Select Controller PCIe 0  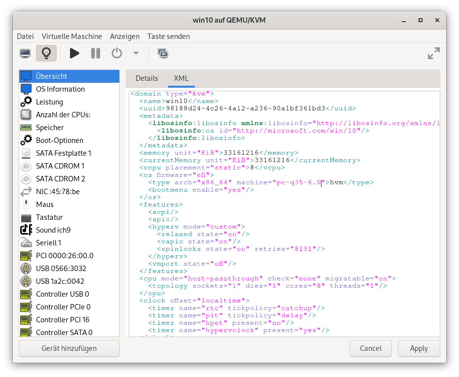[70, 307]
